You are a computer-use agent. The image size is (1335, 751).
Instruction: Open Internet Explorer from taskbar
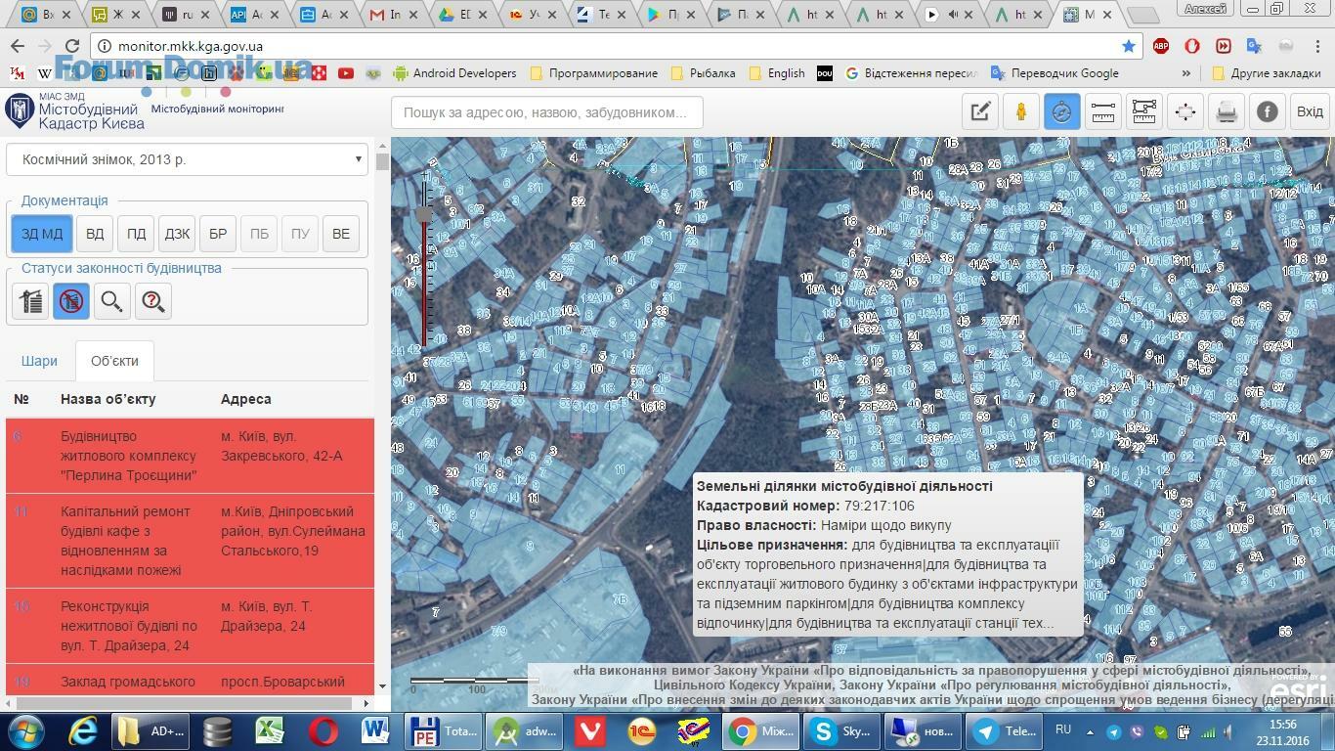(x=82, y=731)
